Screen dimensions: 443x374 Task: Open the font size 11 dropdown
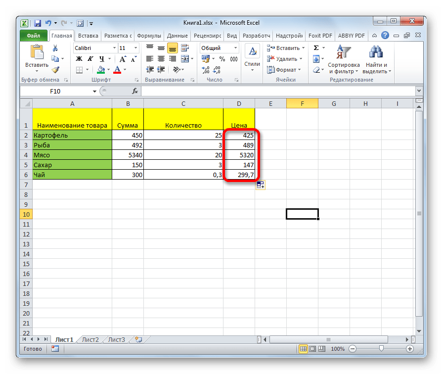pyautogui.click(x=135, y=48)
